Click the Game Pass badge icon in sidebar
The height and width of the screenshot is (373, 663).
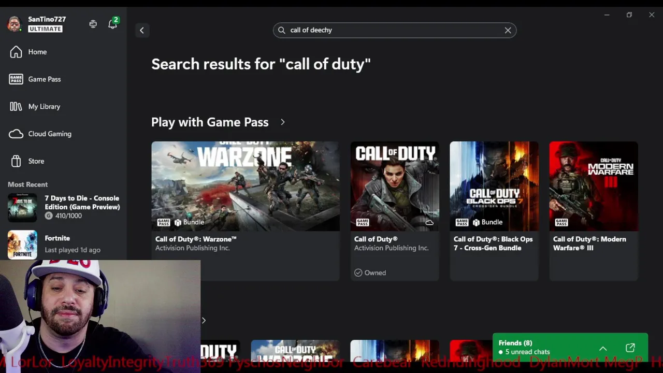click(x=16, y=79)
